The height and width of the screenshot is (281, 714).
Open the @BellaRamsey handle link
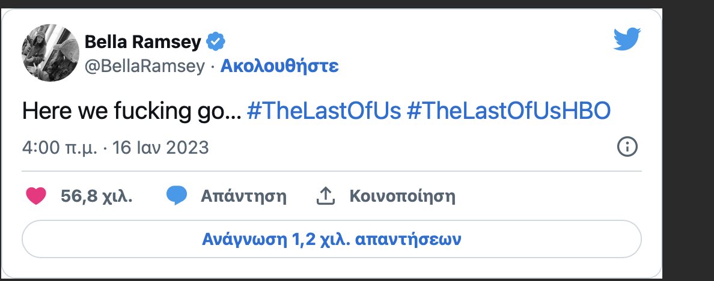(x=145, y=66)
